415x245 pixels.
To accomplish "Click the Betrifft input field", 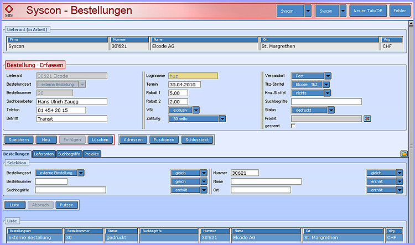I will point(71,118).
